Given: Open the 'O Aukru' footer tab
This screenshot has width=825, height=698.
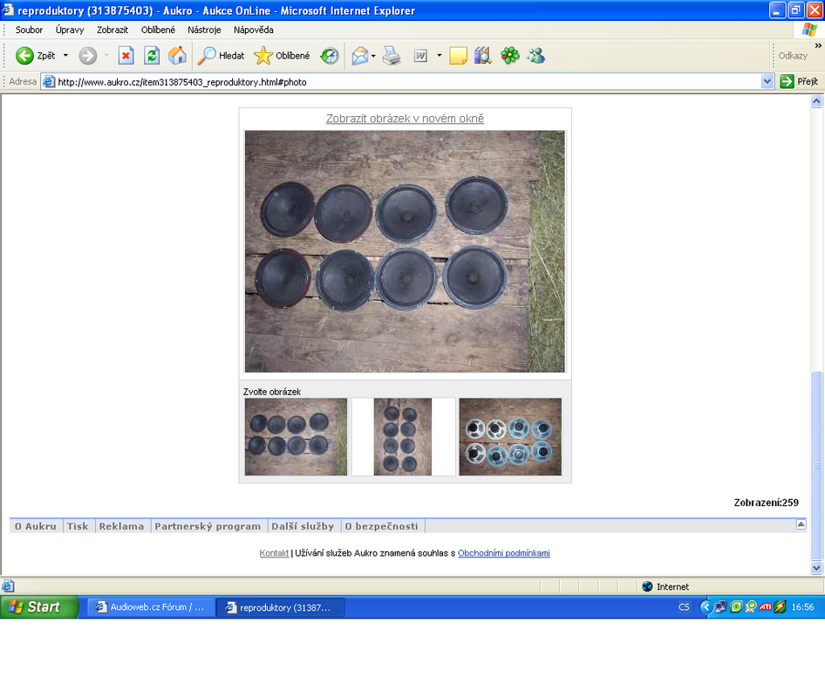Looking at the screenshot, I should [36, 526].
